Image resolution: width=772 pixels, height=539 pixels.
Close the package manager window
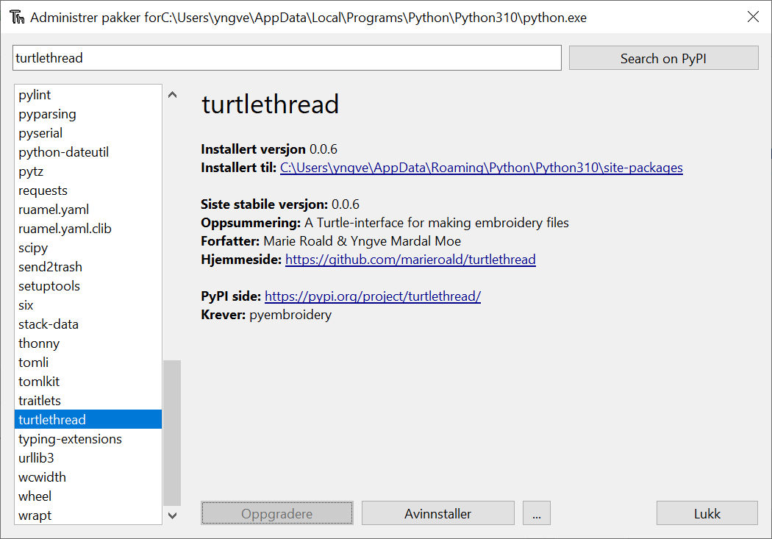coord(753,17)
